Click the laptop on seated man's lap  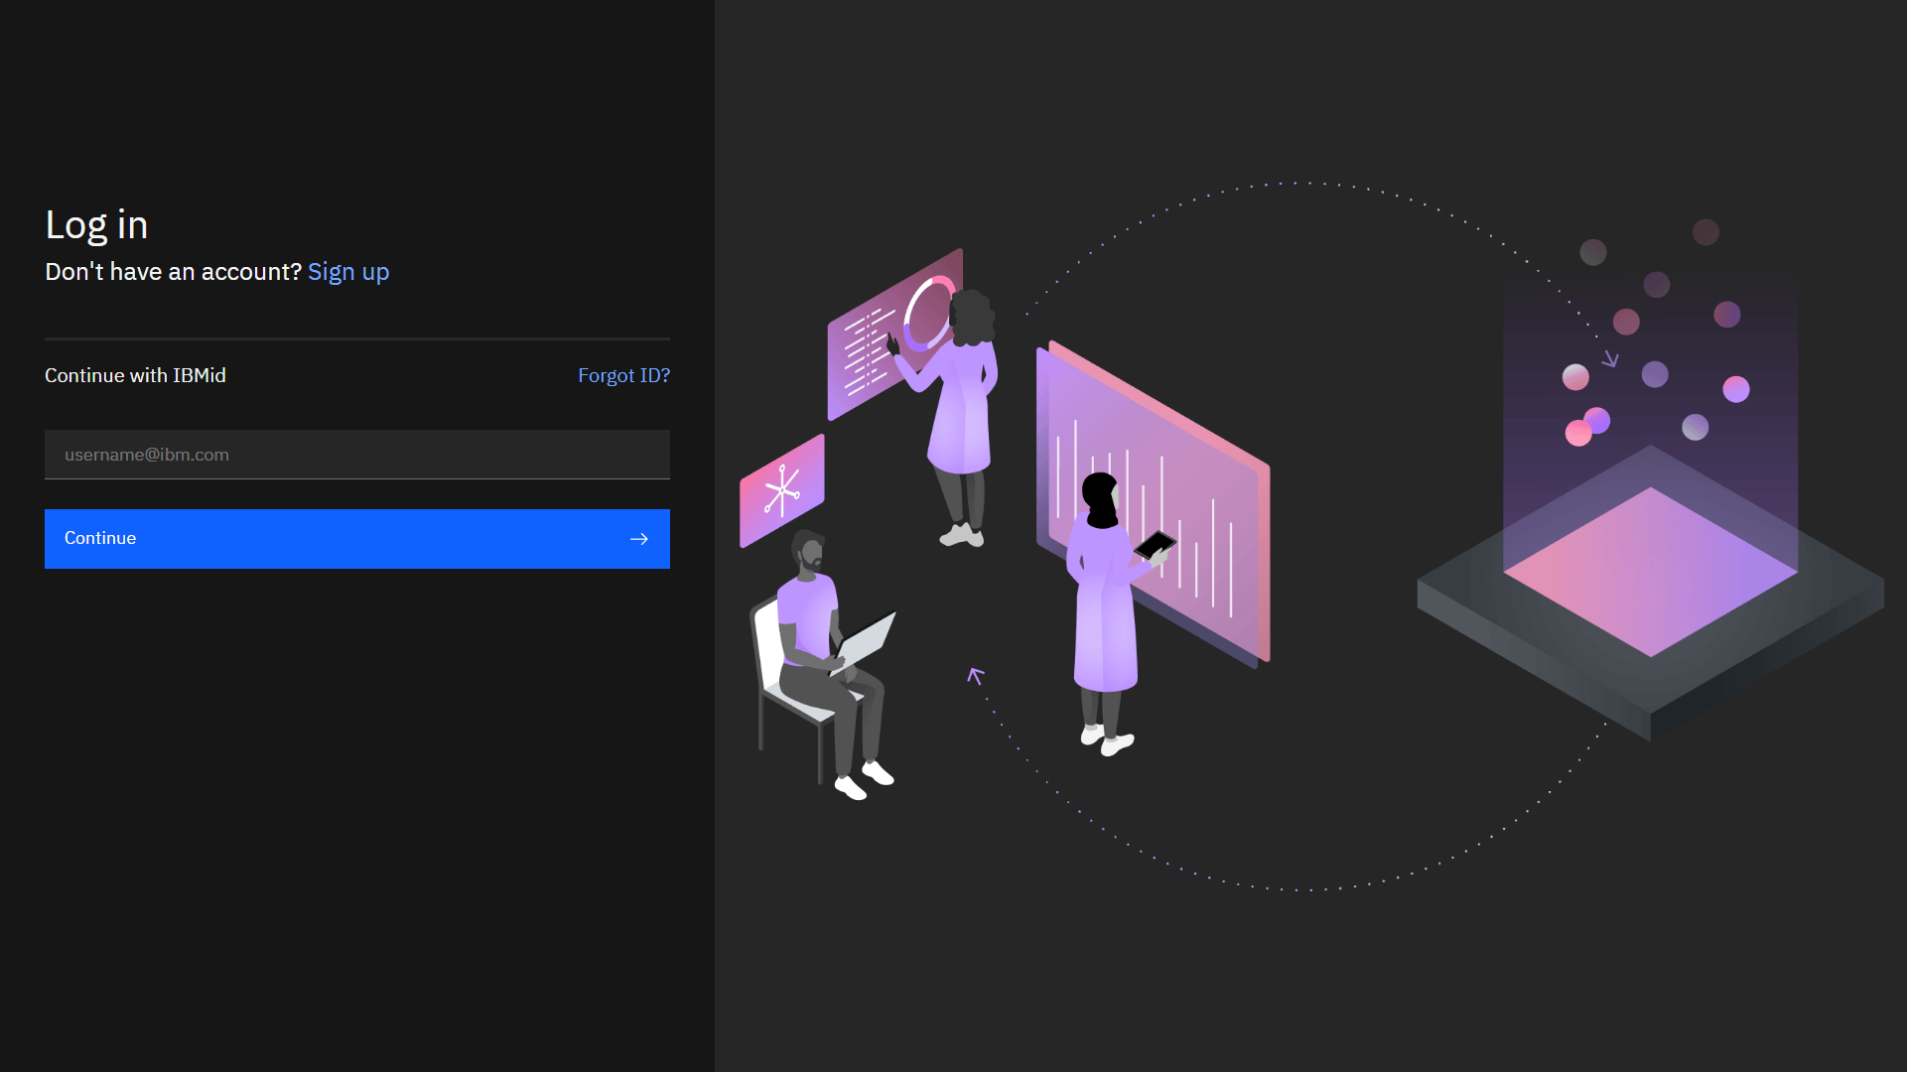(x=868, y=639)
